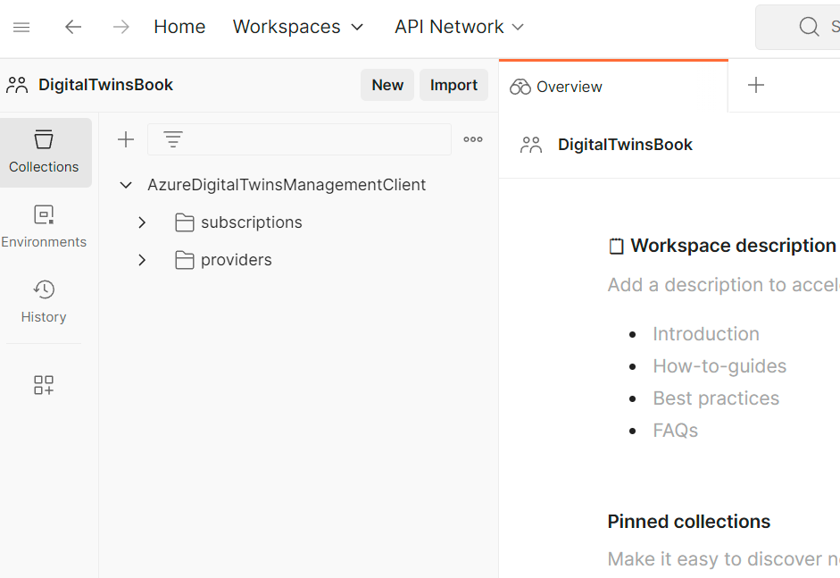The width and height of the screenshot is (840, 578).
Task: Click the New button
Action: tap(387, 85)
